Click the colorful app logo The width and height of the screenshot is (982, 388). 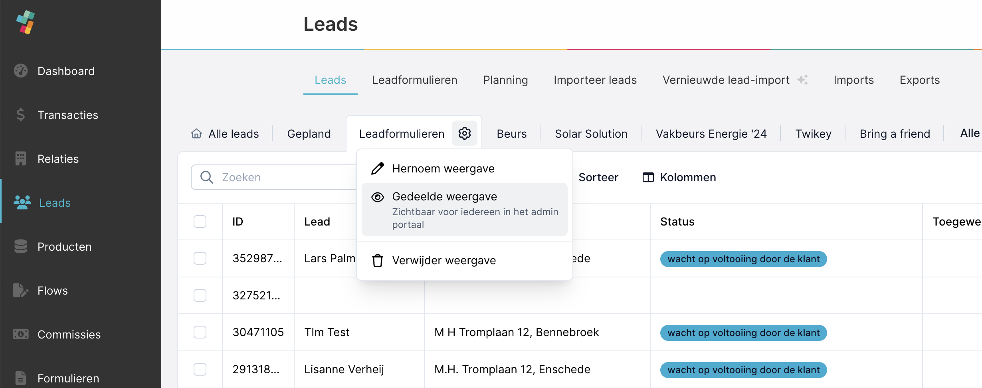26,22
